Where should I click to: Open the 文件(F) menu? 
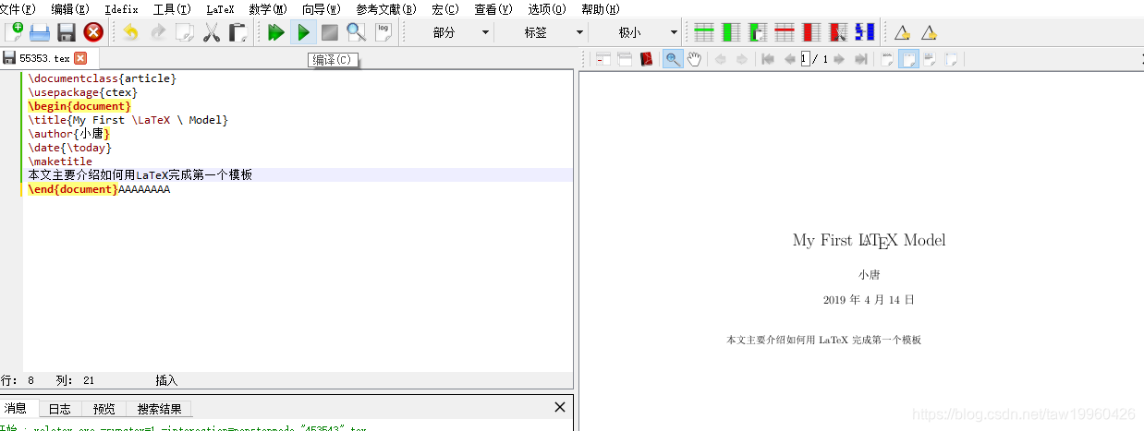[x=18, y=9]
